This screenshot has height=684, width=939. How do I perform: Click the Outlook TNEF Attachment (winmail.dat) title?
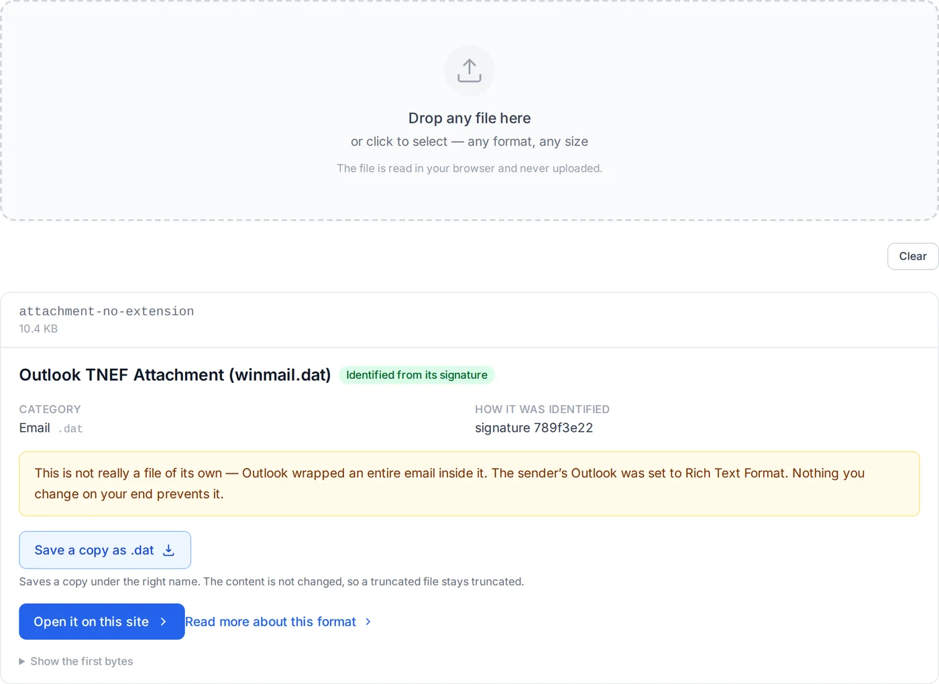pyautogui.click(x=175, y=375)
